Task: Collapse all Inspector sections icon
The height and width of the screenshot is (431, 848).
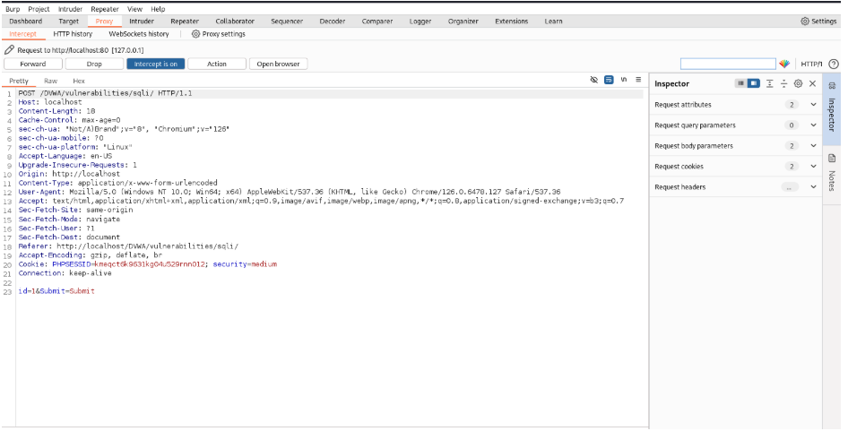Action: coord(783,83)
